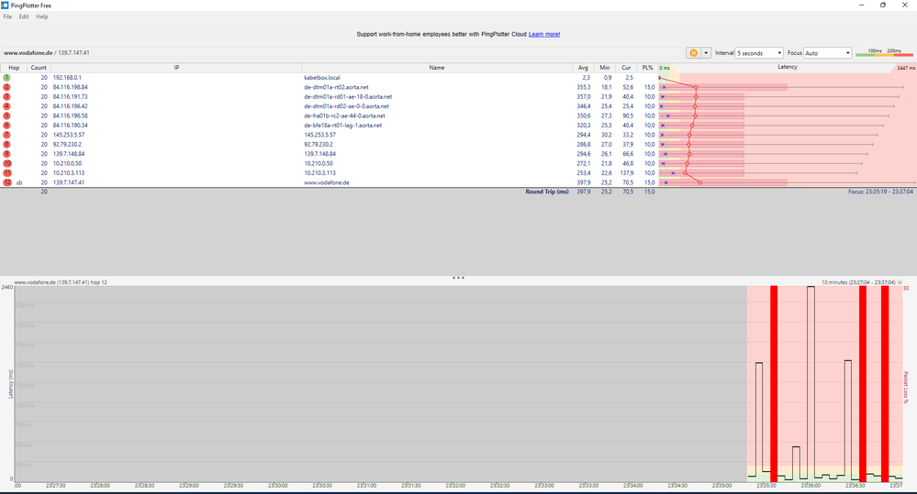Select IP 139.7.147.41 in hop 12 row
The image size is (917, 494).
[69, 182]
